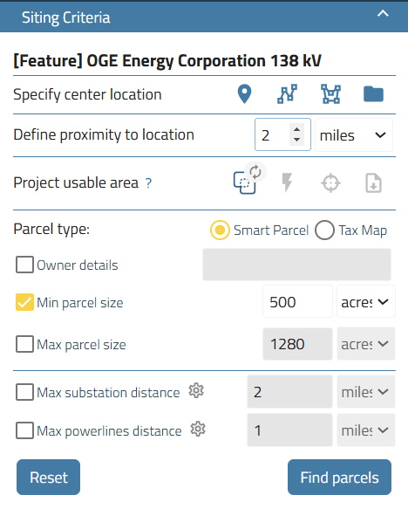The width and height of the screenshot is (408, 509).
Task: Select the Tax Map radio button
Action: pos(324,230)
